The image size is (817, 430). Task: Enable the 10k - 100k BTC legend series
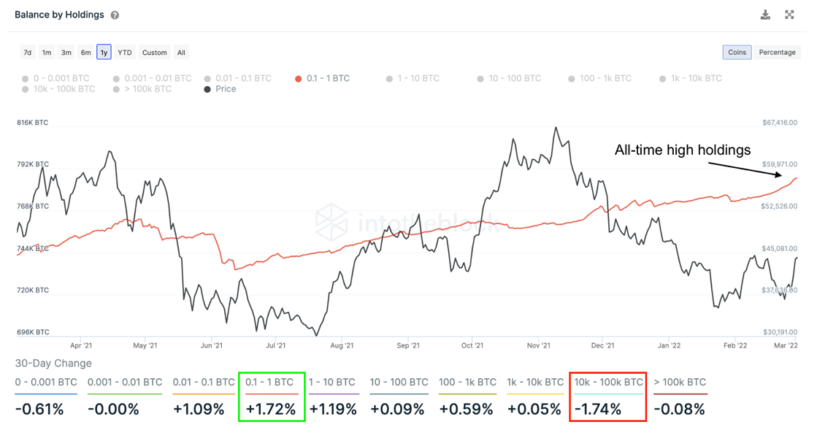58,89
